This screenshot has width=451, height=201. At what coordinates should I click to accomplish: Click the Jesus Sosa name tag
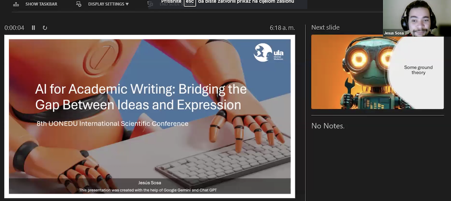[394, 33]
